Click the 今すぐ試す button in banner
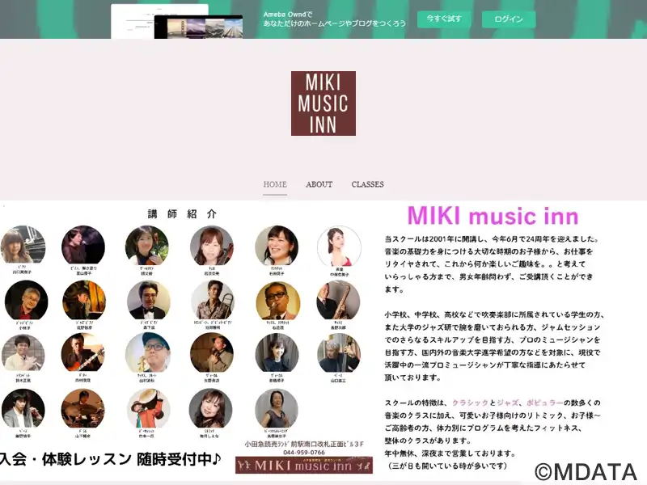The width and height of the screenshot is (647, 485). (x=443, y=19)
